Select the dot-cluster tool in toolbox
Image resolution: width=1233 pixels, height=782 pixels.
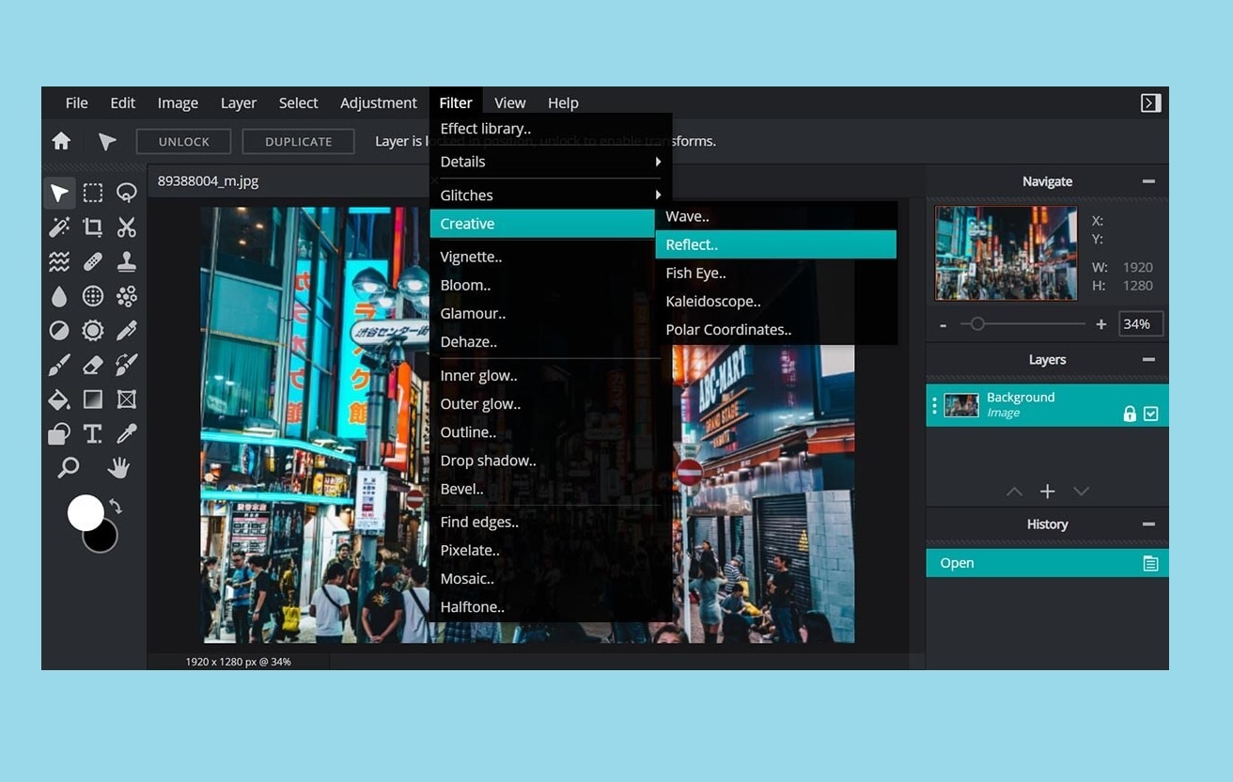[127, 297]
